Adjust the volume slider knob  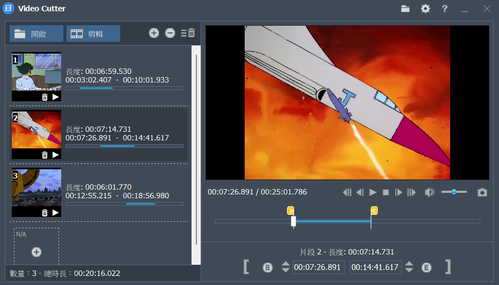click(454, 192)
